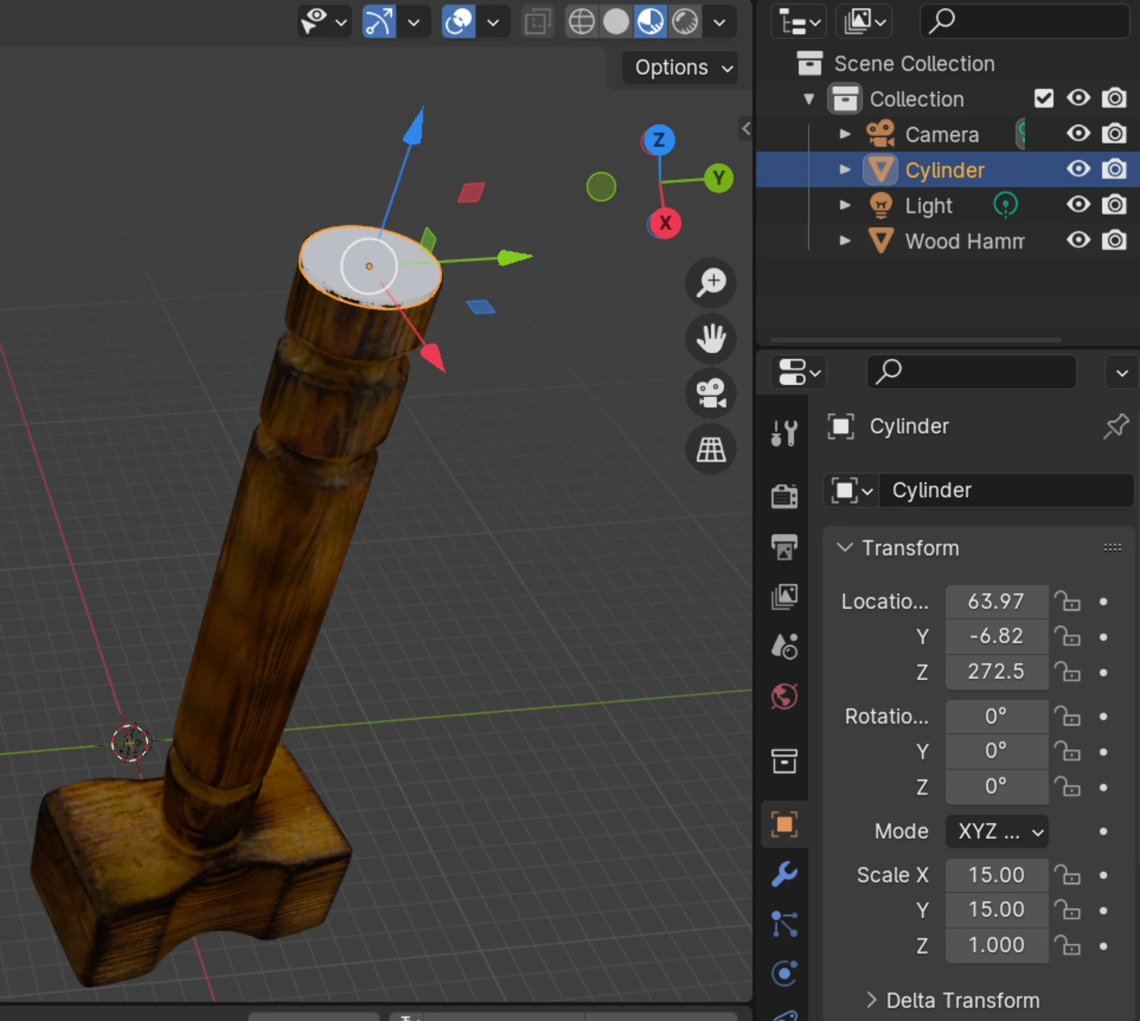Hide Cylinder in viewport
The height and width of the screenshot is (1021, 1140).
pyautogui.click(x=1078, y=169)
